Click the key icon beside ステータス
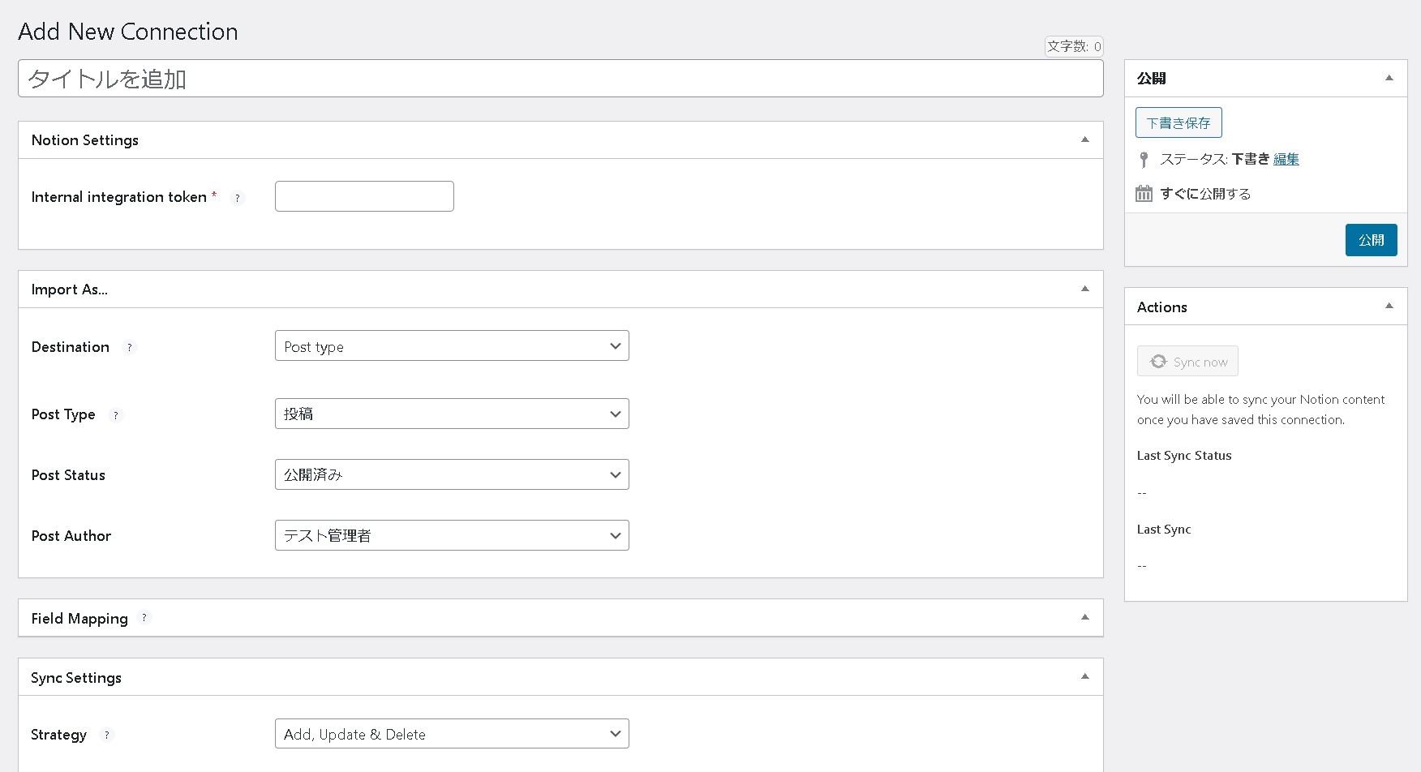Viewport: 1421px width, 772px height. tap(1144, 159)
